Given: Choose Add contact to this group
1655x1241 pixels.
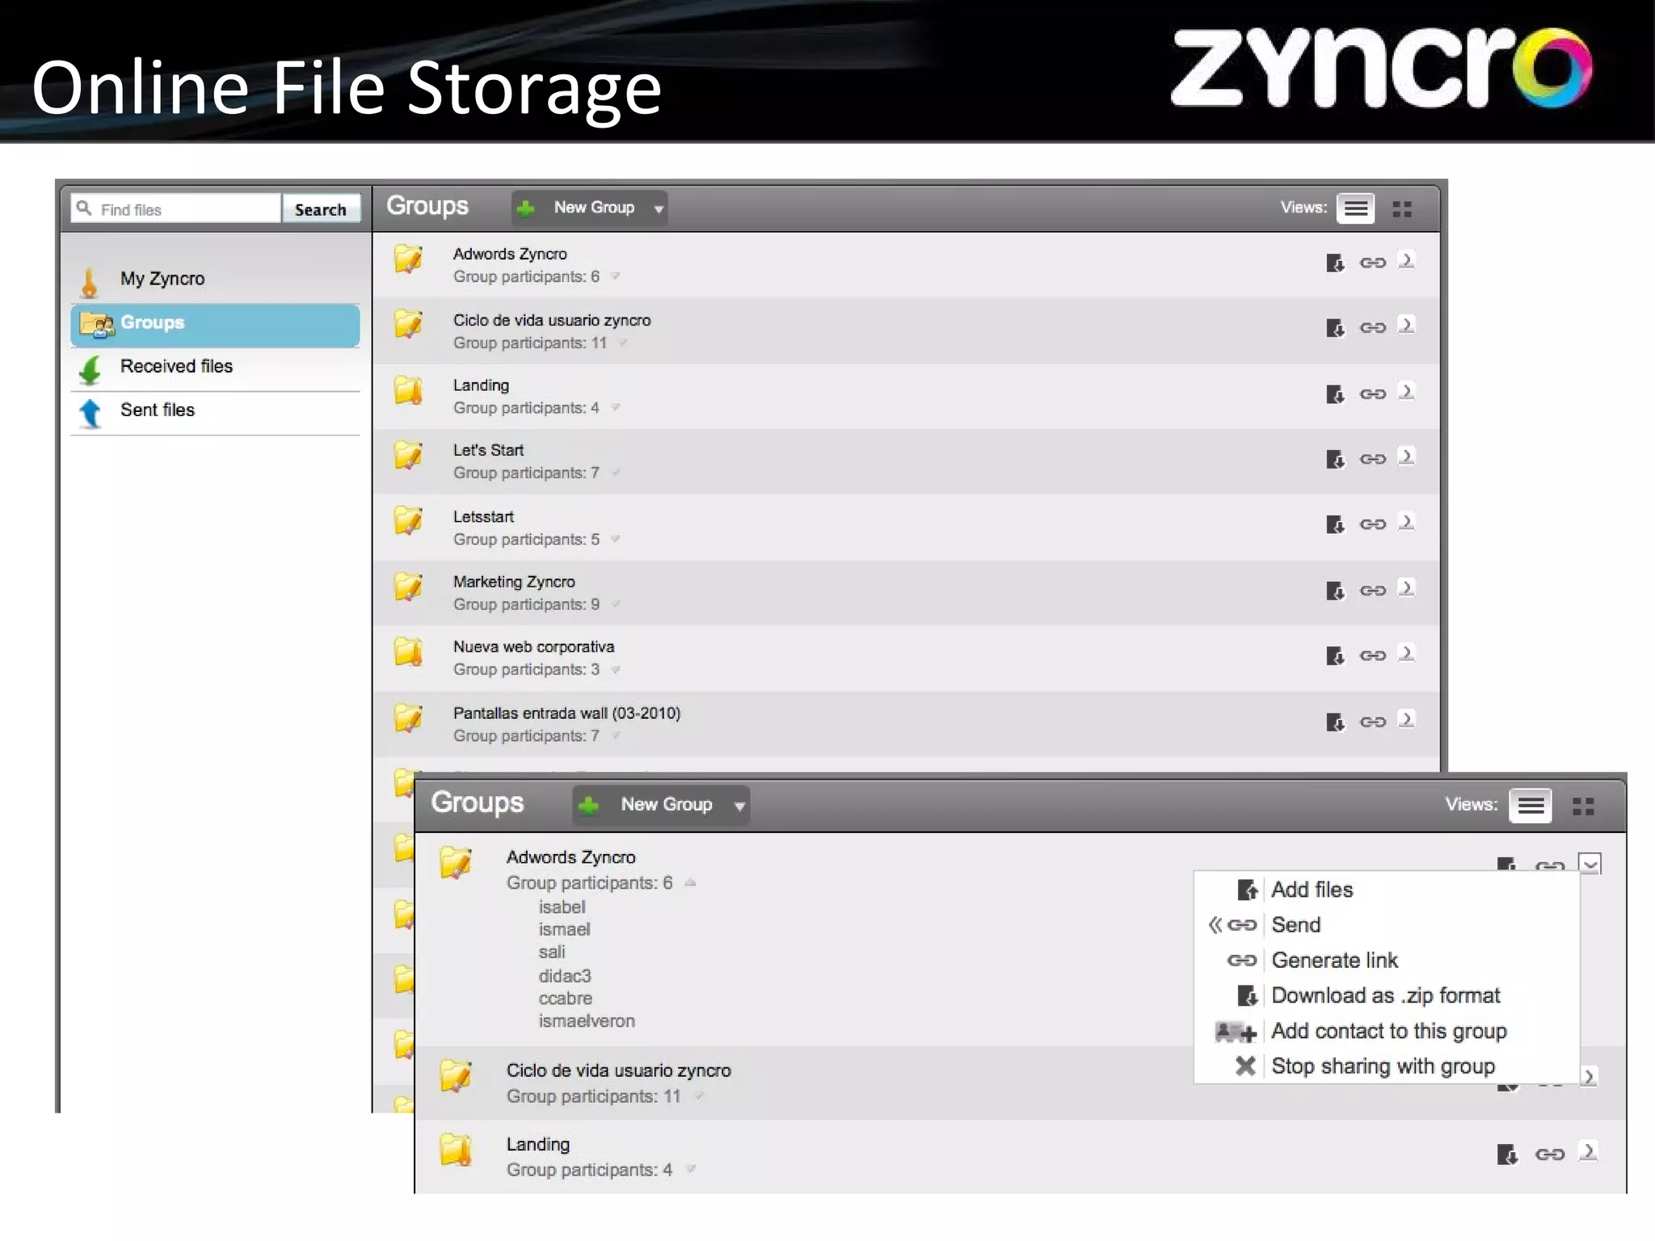Looking at the screenshot, I should [x=1388, y=1031].
